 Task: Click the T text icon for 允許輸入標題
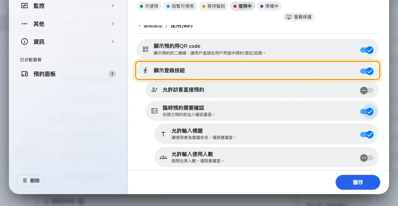coord(163,134)
